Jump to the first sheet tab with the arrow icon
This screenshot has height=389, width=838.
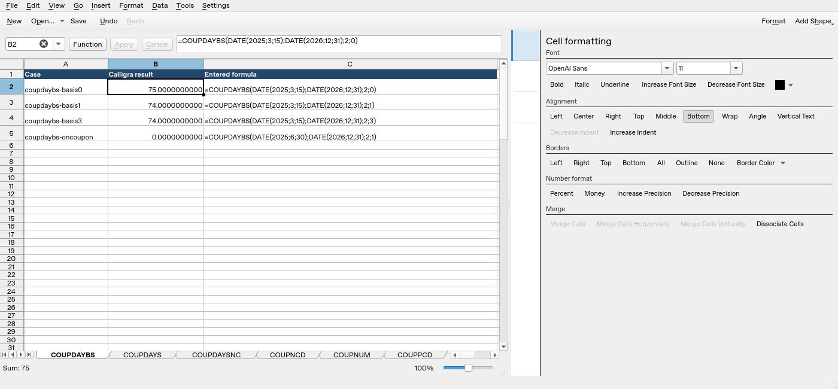(5, 355)
